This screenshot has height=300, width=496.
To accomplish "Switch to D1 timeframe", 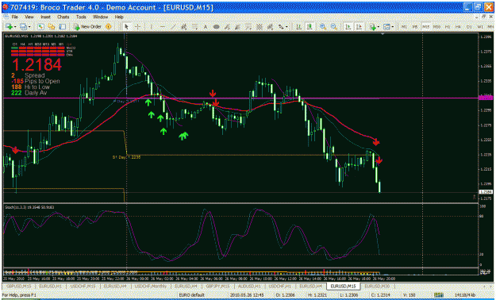I will [x=469, y=27].
